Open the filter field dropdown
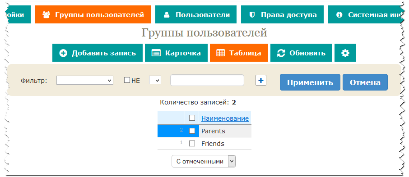 [x=85, y=81]
